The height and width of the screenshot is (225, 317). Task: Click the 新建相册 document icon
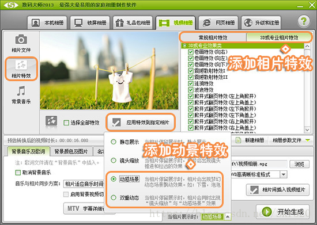click(239, 140)
